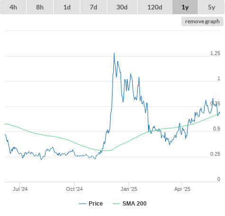Open the 120d time range
Image resolution: width=225 pixels, height=216 pixels.
tap(155, 7)
